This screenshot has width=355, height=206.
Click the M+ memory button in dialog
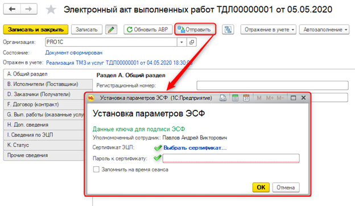coord(270,98)
